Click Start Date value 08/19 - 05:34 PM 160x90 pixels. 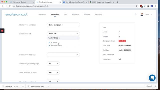[124, 45]
